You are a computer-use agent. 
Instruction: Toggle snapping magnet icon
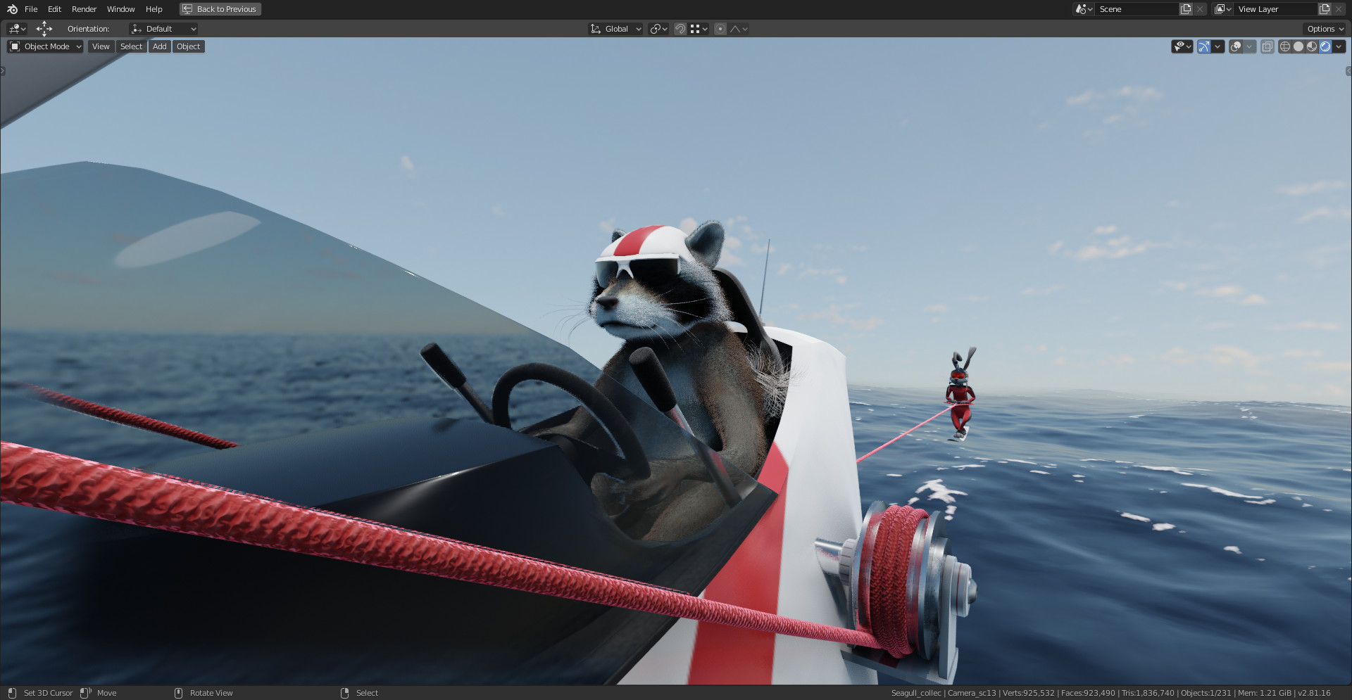pyautogui.click(x=680, y=29)
